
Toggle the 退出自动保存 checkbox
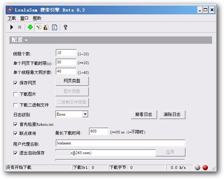tap(15, 153)
